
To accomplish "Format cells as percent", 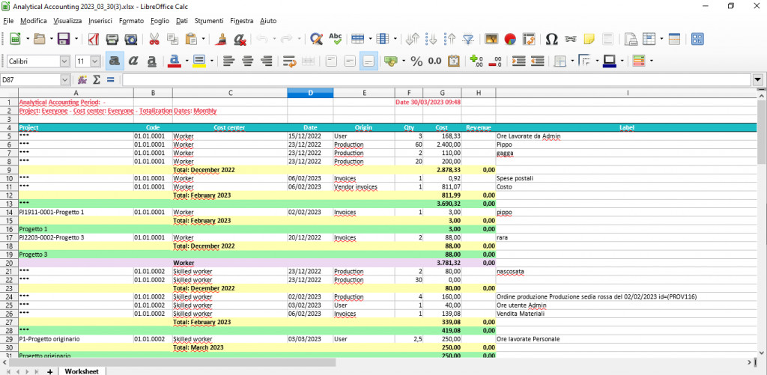I will point(416,61).
